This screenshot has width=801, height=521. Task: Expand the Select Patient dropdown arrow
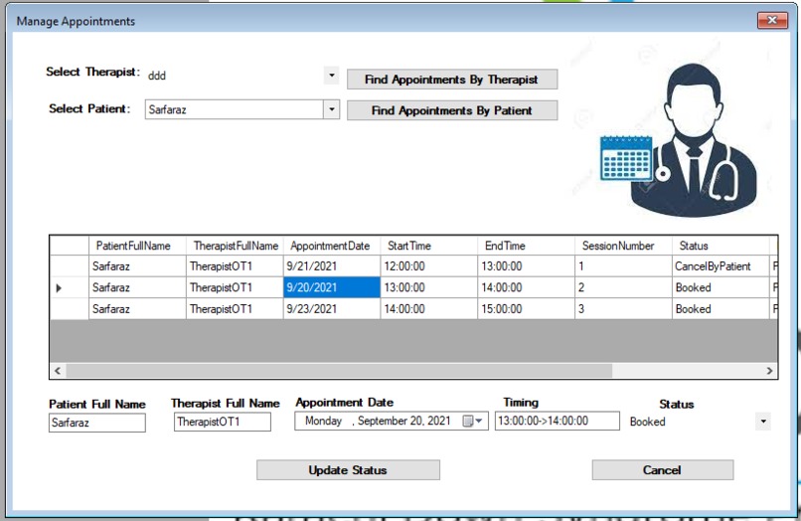(332, 109)
